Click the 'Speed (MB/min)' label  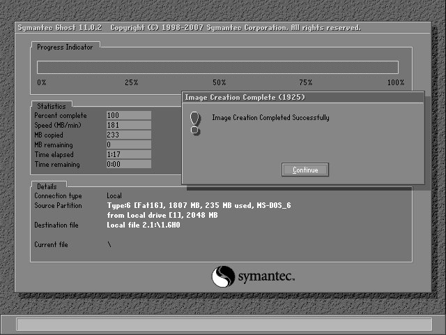point(58,126)
